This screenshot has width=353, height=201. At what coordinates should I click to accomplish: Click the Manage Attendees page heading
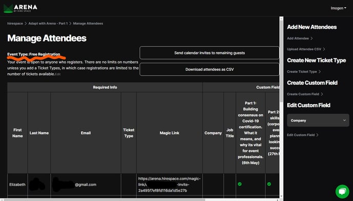(x=47, y=38)
